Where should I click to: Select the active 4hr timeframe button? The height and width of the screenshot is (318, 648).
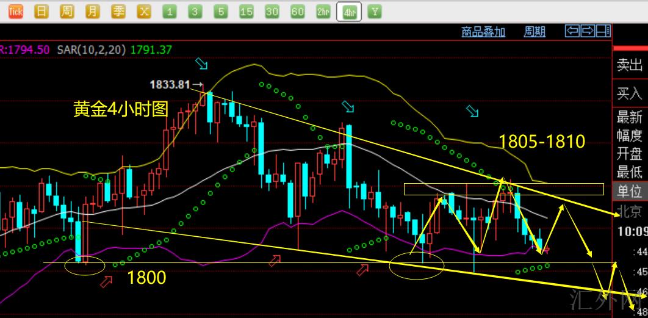point(350,12)
